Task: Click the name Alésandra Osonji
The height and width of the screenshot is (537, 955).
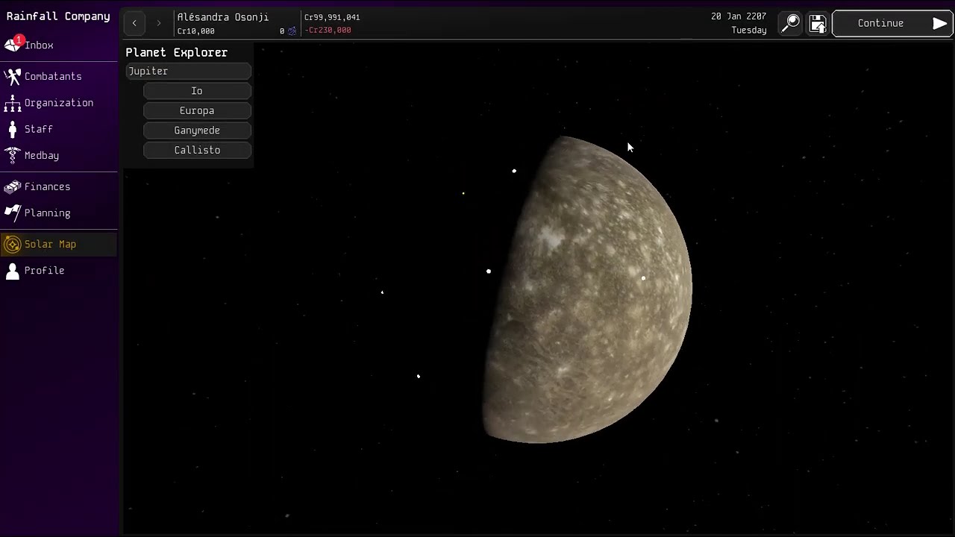Action: pos(223,17)
